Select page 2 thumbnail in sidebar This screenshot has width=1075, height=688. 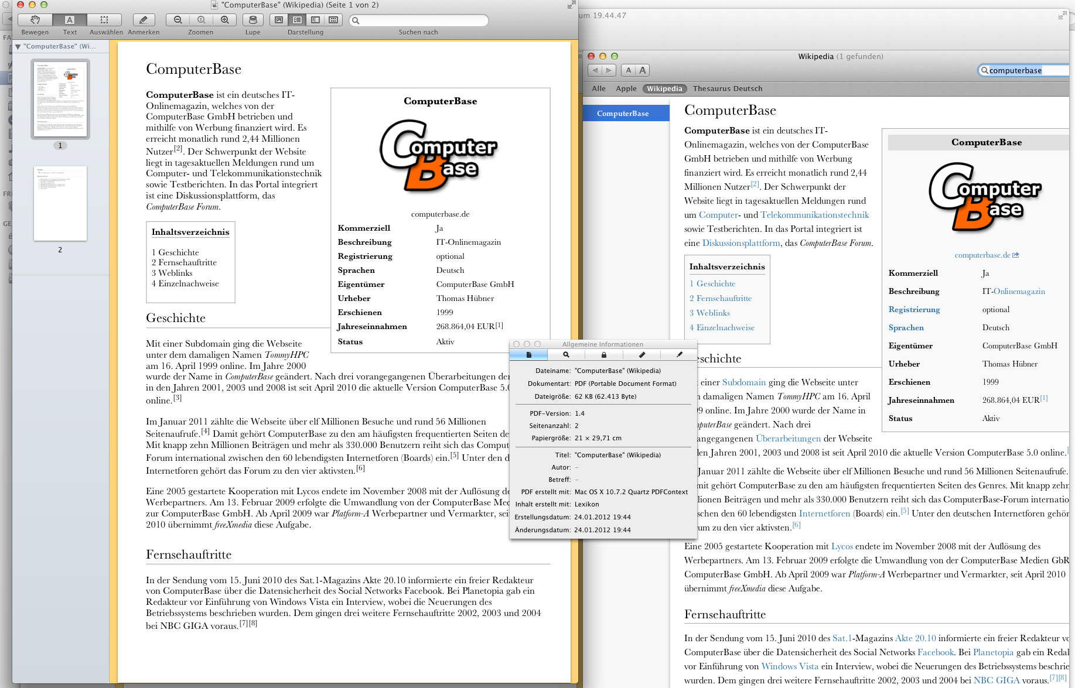point(60,203)
